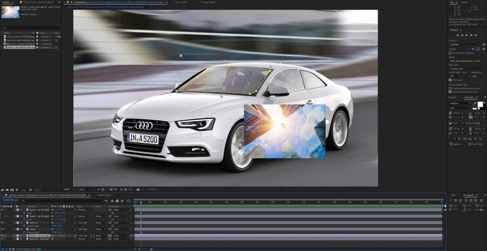The image size is (487, 251).
Task: Toggle 'If caching, play cached frames' checkbox
Action: click(450, 88)
